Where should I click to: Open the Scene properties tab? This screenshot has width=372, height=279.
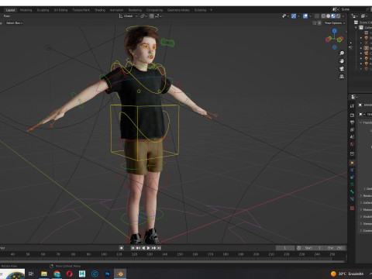pos(352,137)
